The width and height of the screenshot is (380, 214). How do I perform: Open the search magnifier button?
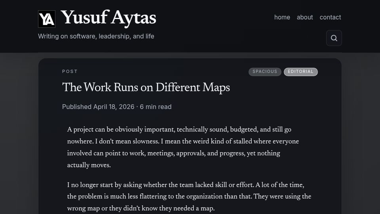(334, 38)
